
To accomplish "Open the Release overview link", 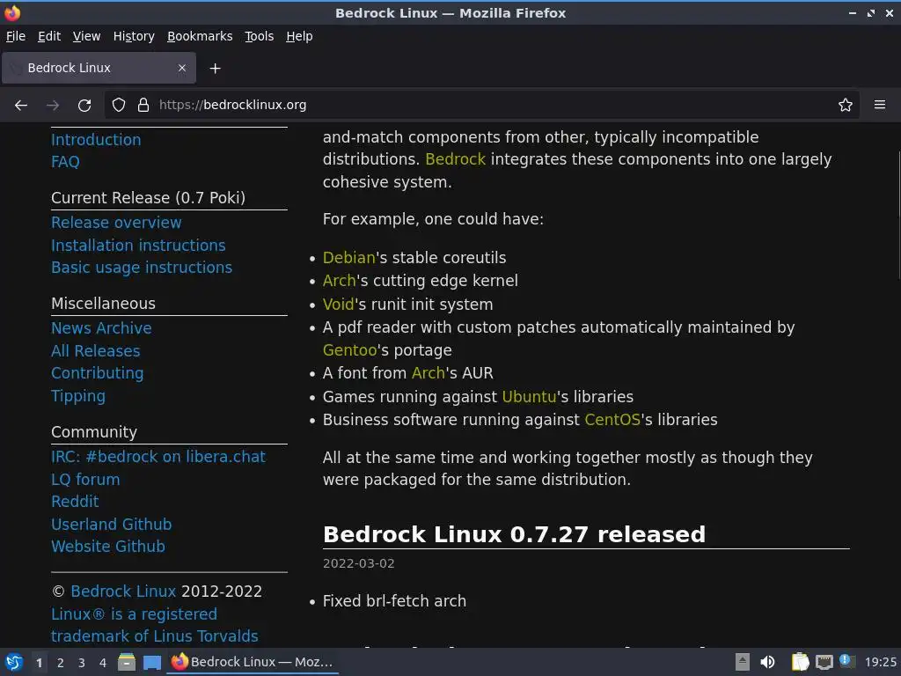I will 116,223.
